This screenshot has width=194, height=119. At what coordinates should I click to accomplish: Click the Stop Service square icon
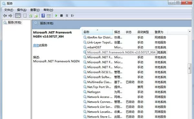coord(61,15)
